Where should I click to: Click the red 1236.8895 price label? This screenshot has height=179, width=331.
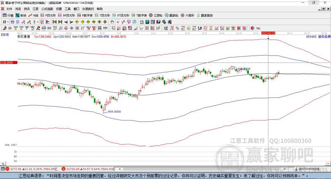point(9,63)
